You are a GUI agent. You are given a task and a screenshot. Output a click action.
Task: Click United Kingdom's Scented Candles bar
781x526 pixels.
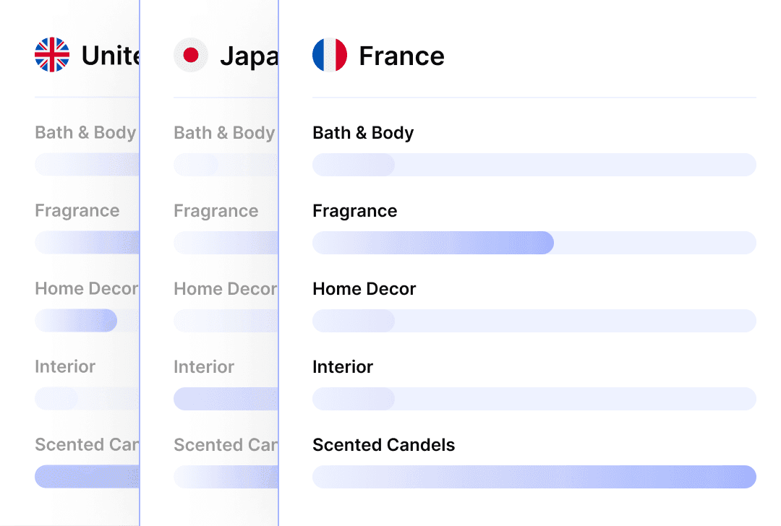[x=87, y=477]
